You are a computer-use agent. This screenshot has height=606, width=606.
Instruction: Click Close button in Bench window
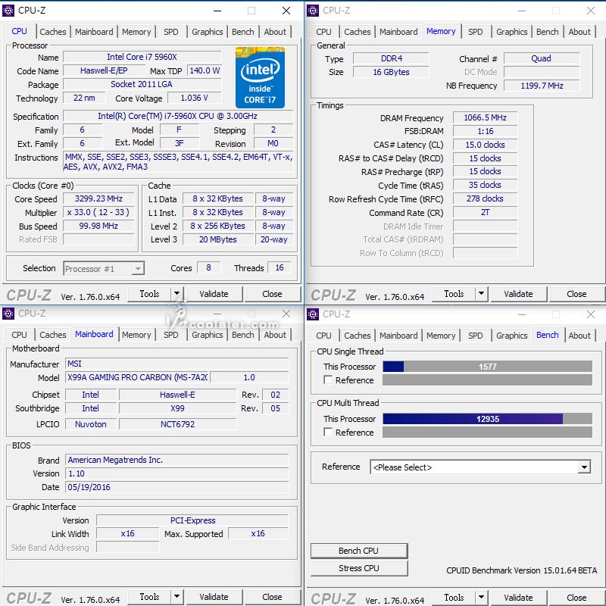point(576,598)
